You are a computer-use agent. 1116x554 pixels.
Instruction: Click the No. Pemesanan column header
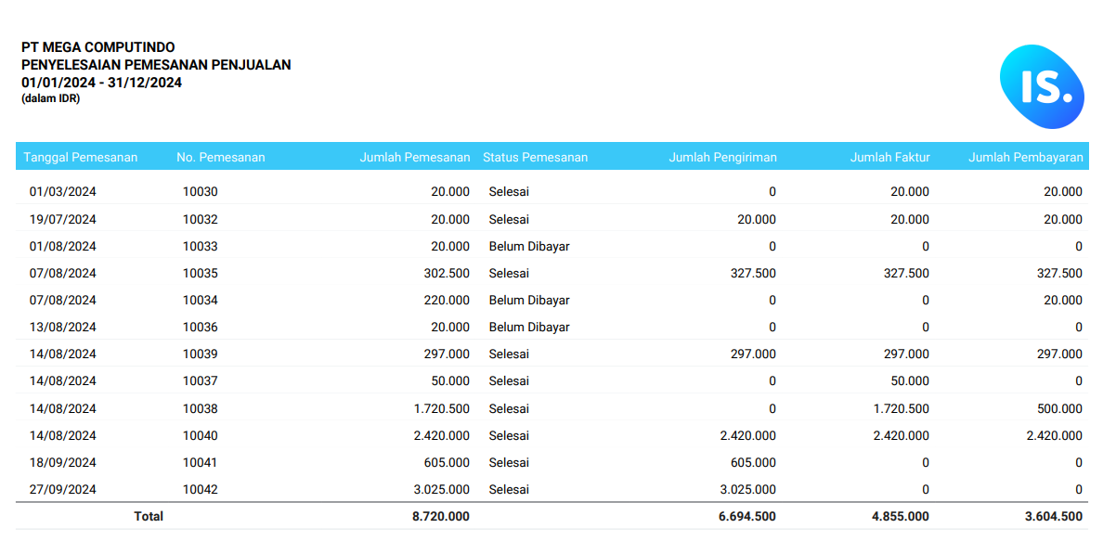click(x=221, y=157)
